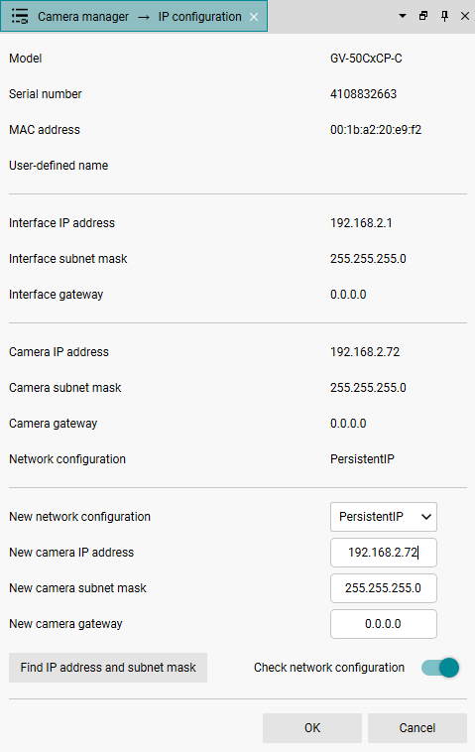Click the New camera gateway field
Image resolution: width=475 pixels, height=752 pixels.
384,624
